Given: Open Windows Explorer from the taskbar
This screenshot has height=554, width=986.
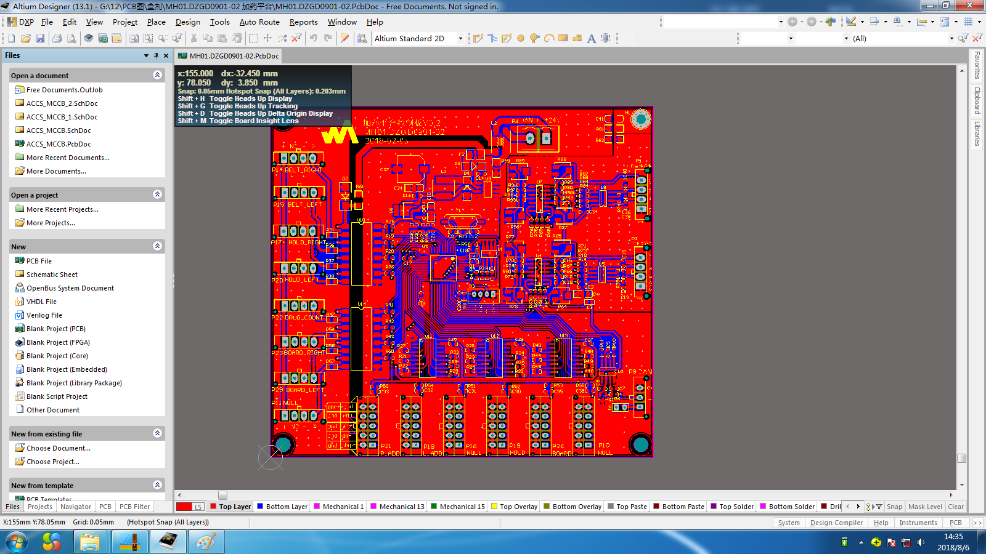Looking at the screenshot, I should pos(90,542).
